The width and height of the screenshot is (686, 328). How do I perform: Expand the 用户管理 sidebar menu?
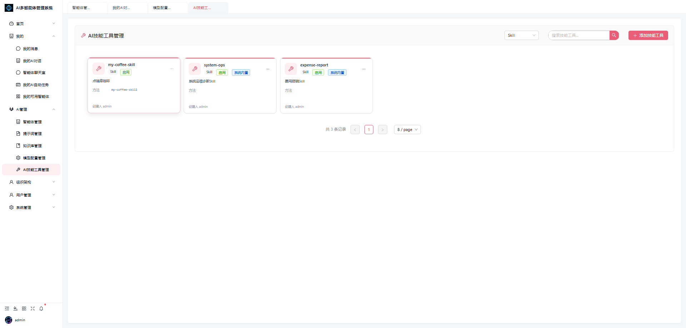coord(31,195)
